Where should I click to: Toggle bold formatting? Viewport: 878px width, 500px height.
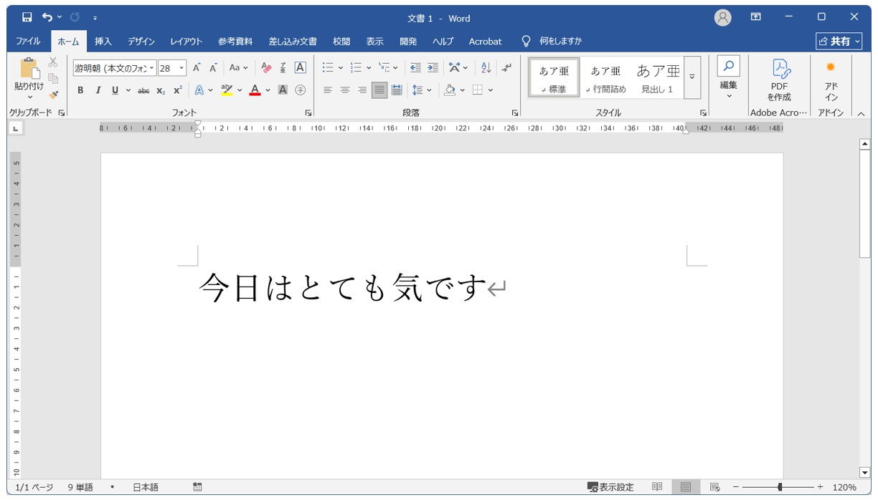80,90
